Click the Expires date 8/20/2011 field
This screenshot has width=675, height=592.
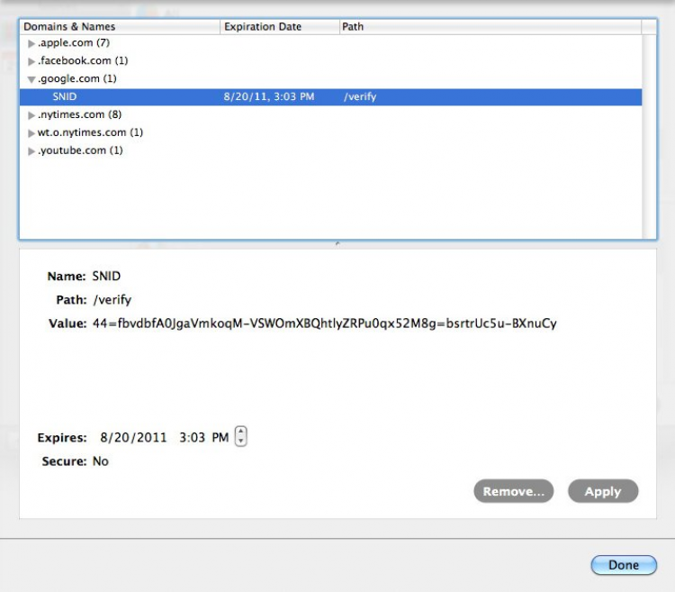coord(133,437)
